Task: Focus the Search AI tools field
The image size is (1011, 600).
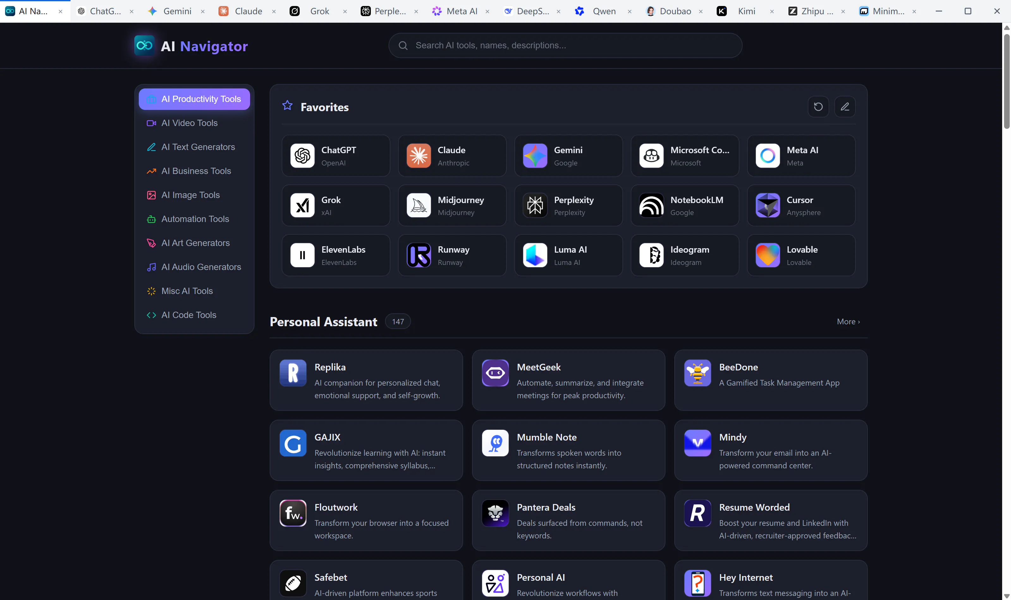Action: (565, 45)
